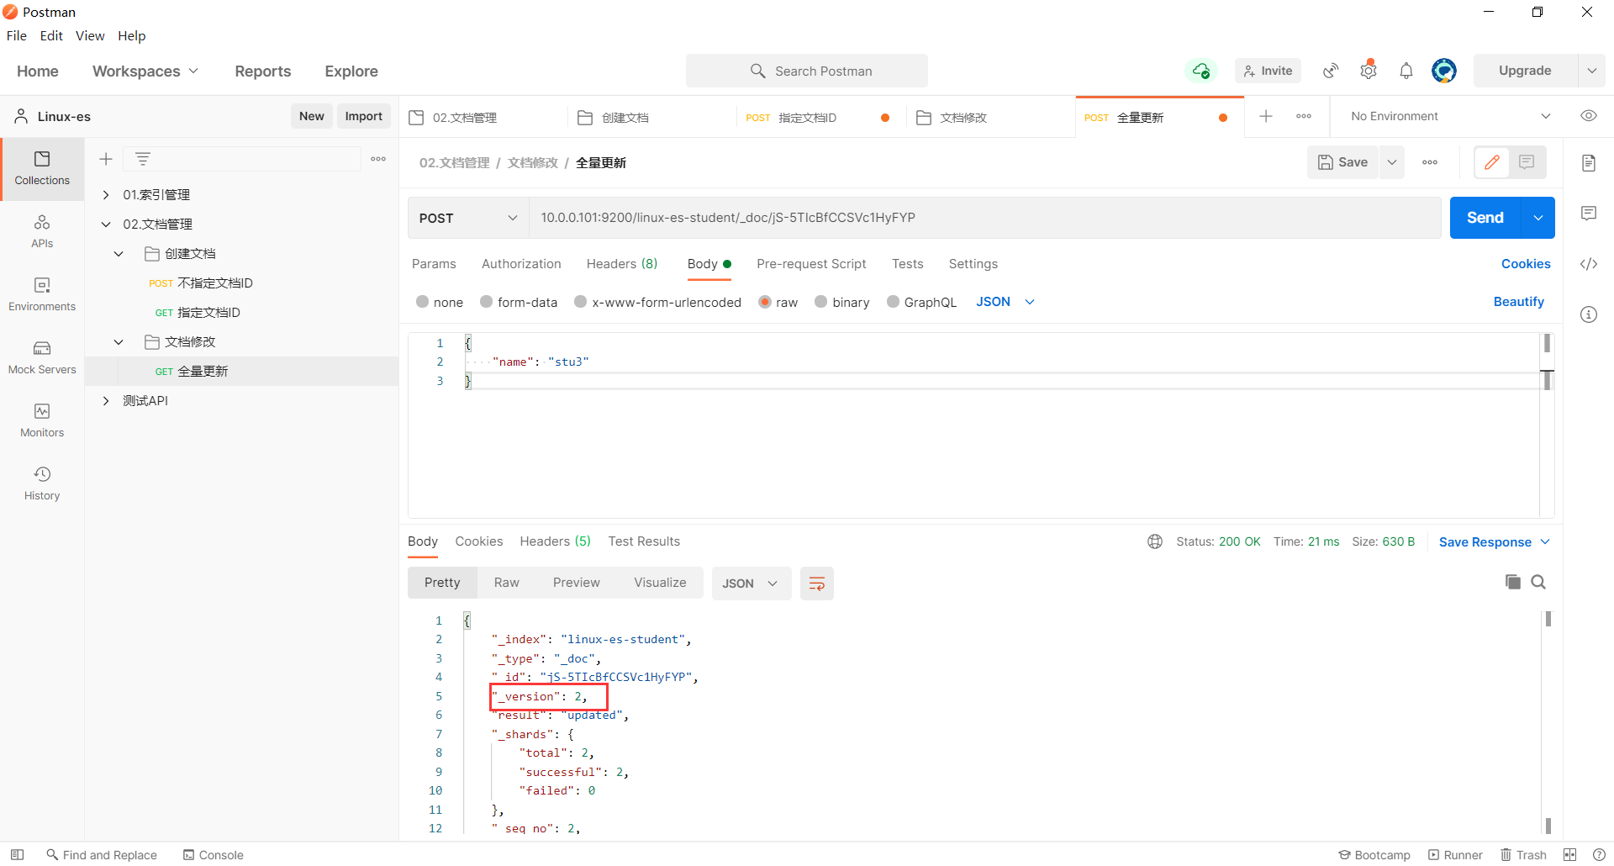Create new collection with plus icon
1614x866 pixels.
(x=106, y=159)
